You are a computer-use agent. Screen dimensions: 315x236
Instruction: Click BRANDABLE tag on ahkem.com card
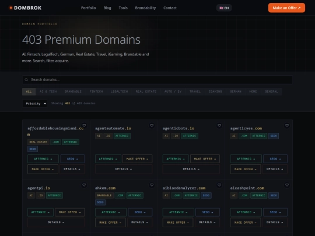pos(104,195)
